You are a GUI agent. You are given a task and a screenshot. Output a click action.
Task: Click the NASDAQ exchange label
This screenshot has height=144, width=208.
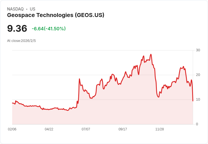[15, 9]
